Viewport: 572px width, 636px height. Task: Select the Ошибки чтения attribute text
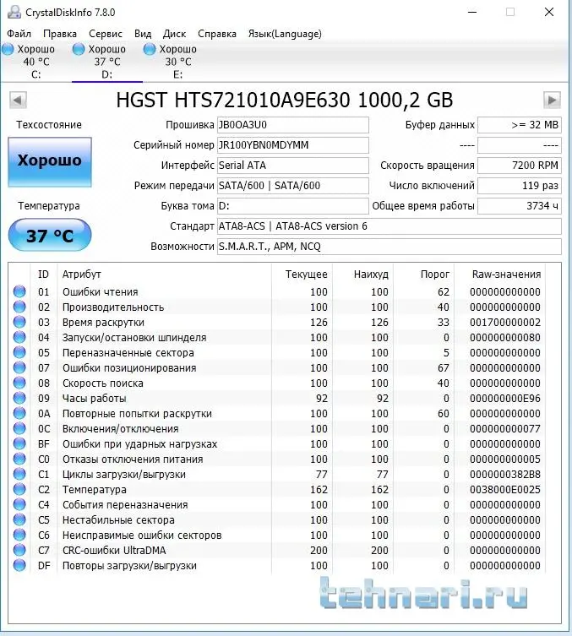click(101, 292)
